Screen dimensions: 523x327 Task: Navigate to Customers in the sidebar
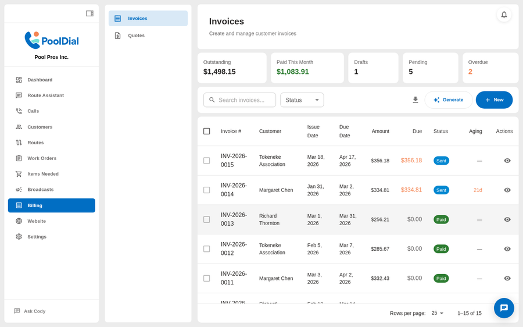coord(40,127)
